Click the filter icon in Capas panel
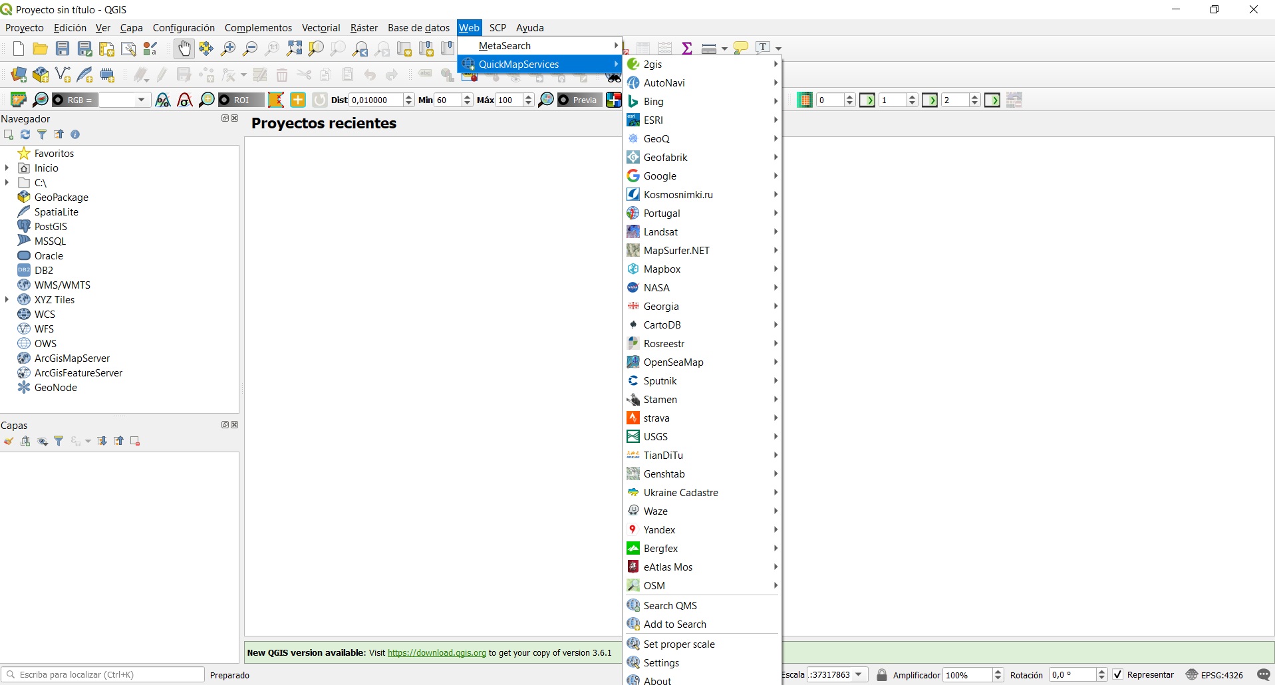This screenshot has width=1275, height=685. pos(59,441)
